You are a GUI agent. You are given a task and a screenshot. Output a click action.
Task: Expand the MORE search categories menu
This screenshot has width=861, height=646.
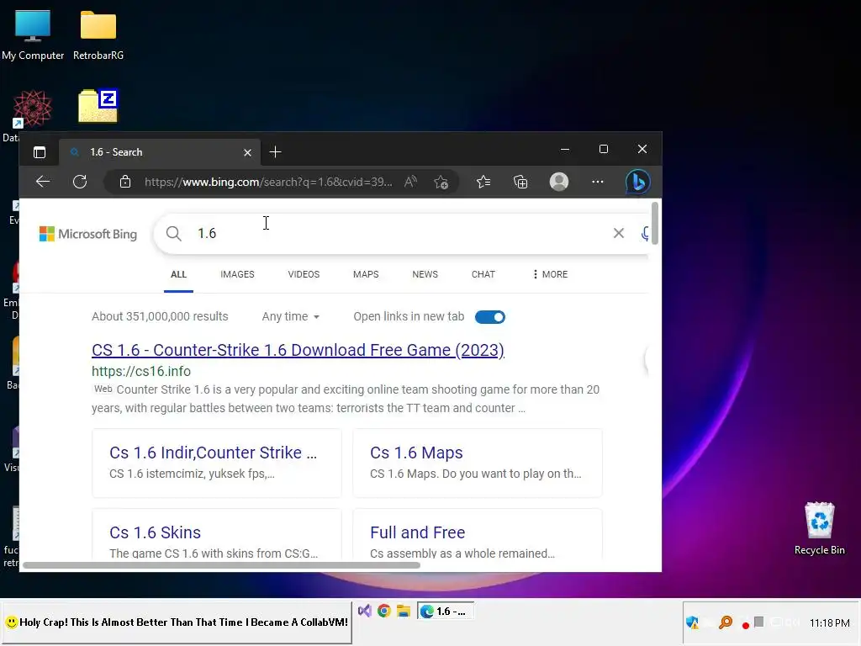550,274
